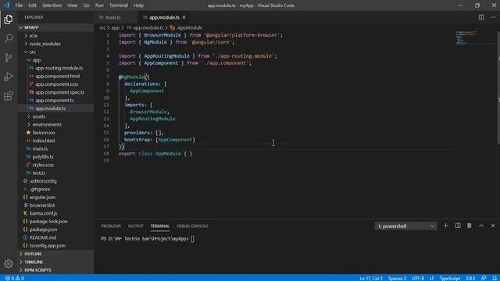Expand the assets folder
This screenshot has height=281, width=500.
point(38,116)
